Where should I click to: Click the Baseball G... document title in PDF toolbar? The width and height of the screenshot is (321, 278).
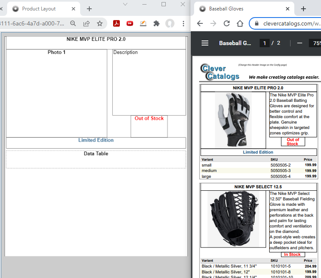coord(235,43)
